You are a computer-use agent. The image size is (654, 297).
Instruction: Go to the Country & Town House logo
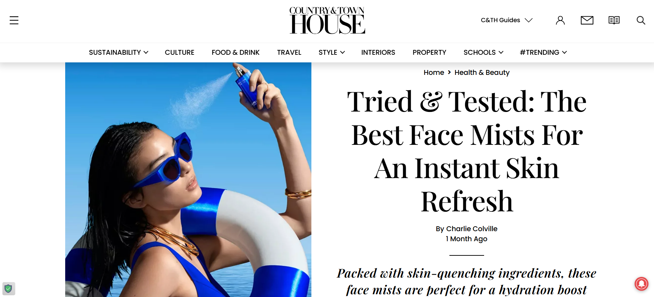327,20
